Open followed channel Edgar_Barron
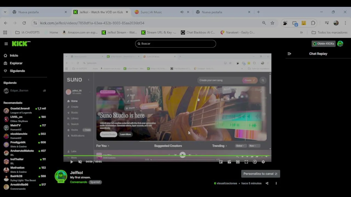Image resolution: width=351 pixels, height=197 pixels. (19, 91)
